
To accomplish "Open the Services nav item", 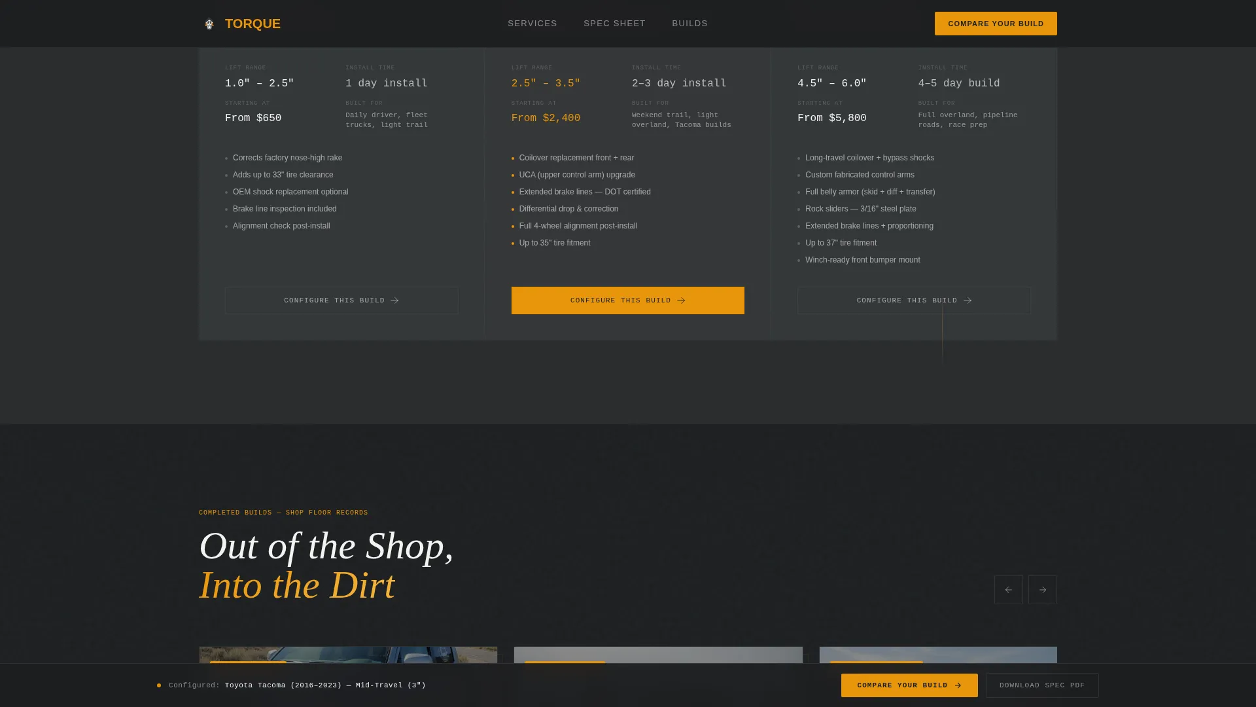I will [532, 24].
